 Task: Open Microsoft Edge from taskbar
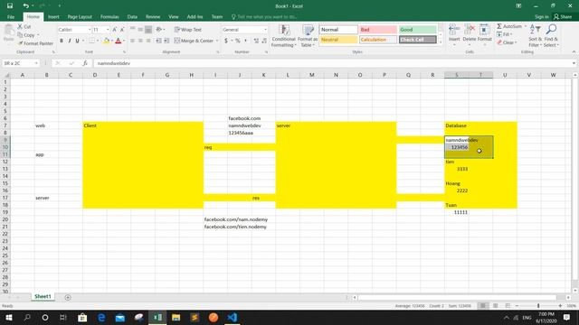click(x=101, y=318)
